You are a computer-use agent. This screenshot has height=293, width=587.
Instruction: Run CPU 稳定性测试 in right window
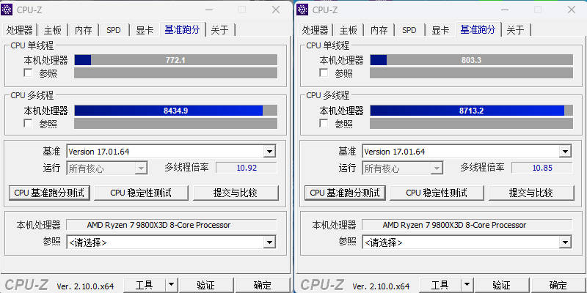(437, 193)
